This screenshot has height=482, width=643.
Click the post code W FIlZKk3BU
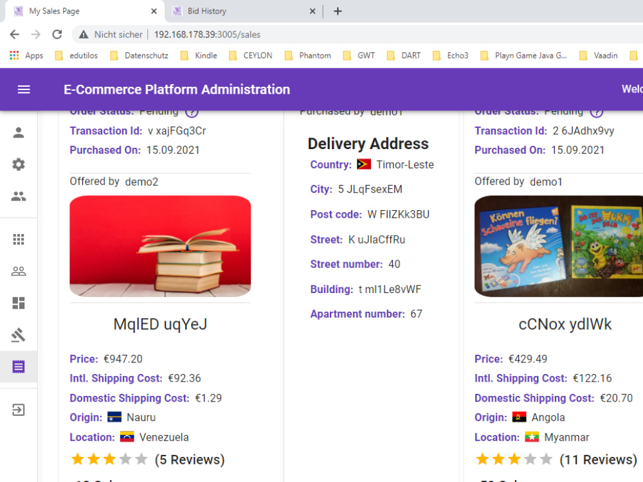coord(398,215)
